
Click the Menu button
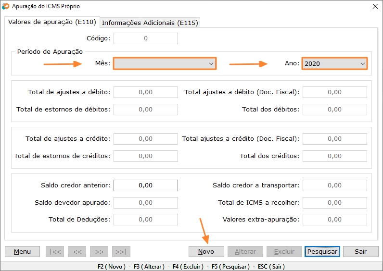pos(22,251)
